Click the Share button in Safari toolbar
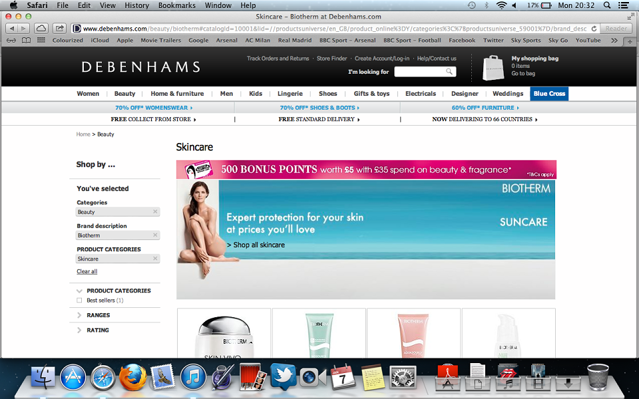Screen dimensions: 639x399 [59, 29]
